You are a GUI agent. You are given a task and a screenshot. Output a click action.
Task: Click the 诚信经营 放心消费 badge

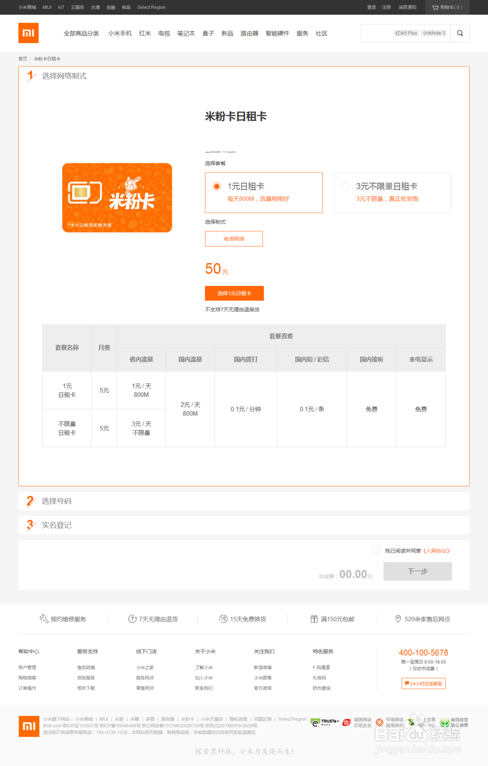(454, 723)
